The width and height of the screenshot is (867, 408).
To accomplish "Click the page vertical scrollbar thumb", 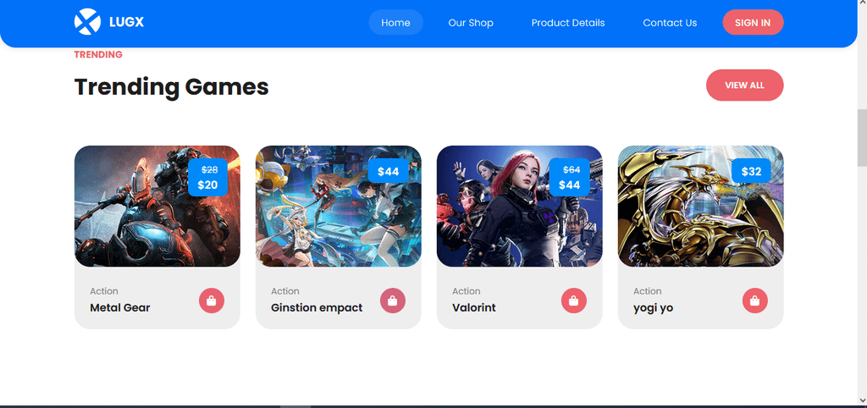I will (861, 138).
